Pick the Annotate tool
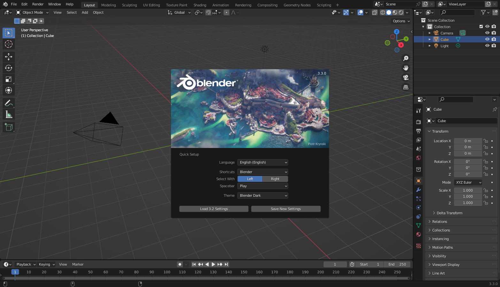500x287 pixels. pyautogui.click(x=9, y=103)
